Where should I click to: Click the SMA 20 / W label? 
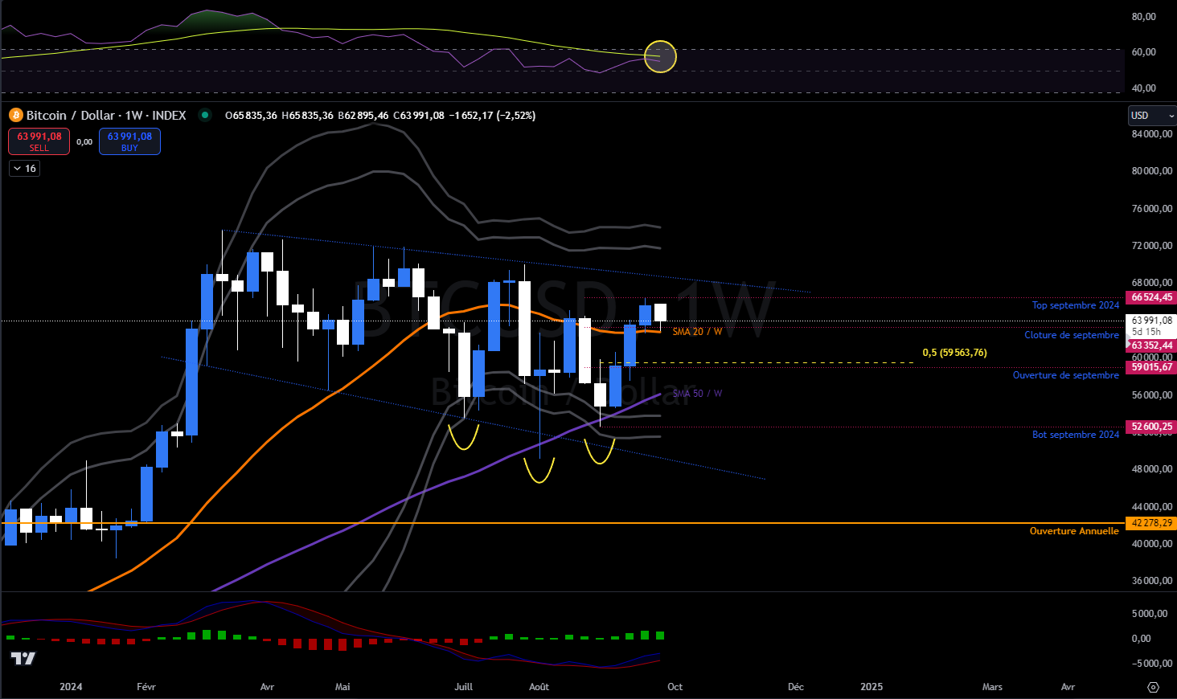click(697, 332)
